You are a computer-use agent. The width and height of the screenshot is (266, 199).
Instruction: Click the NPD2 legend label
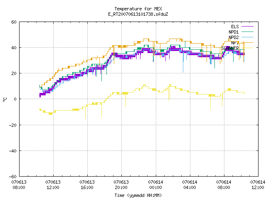[234, 37]
